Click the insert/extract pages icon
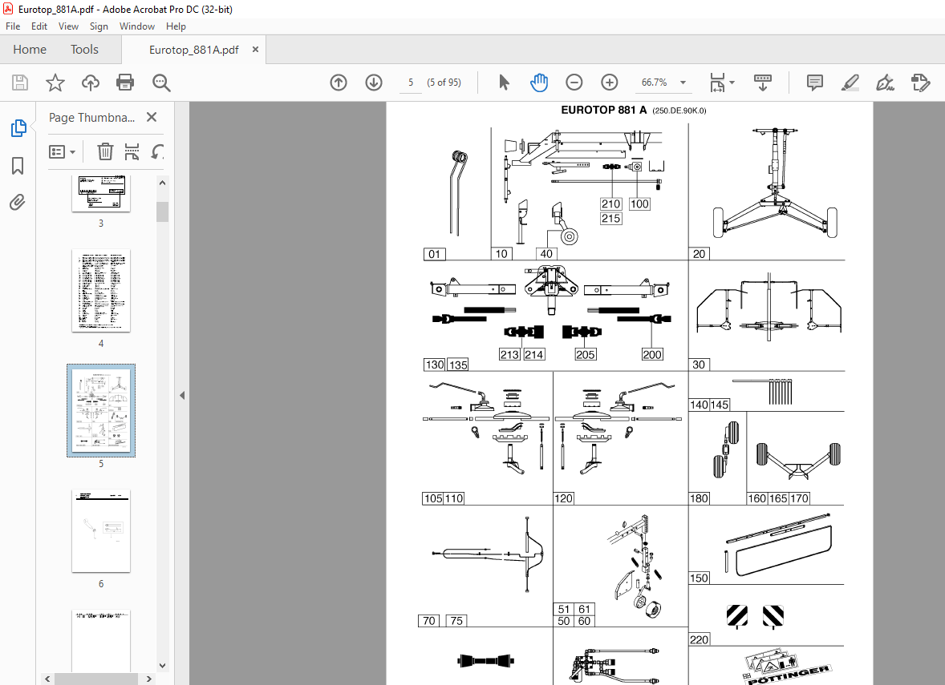The image size is (945, 685). 132,151
